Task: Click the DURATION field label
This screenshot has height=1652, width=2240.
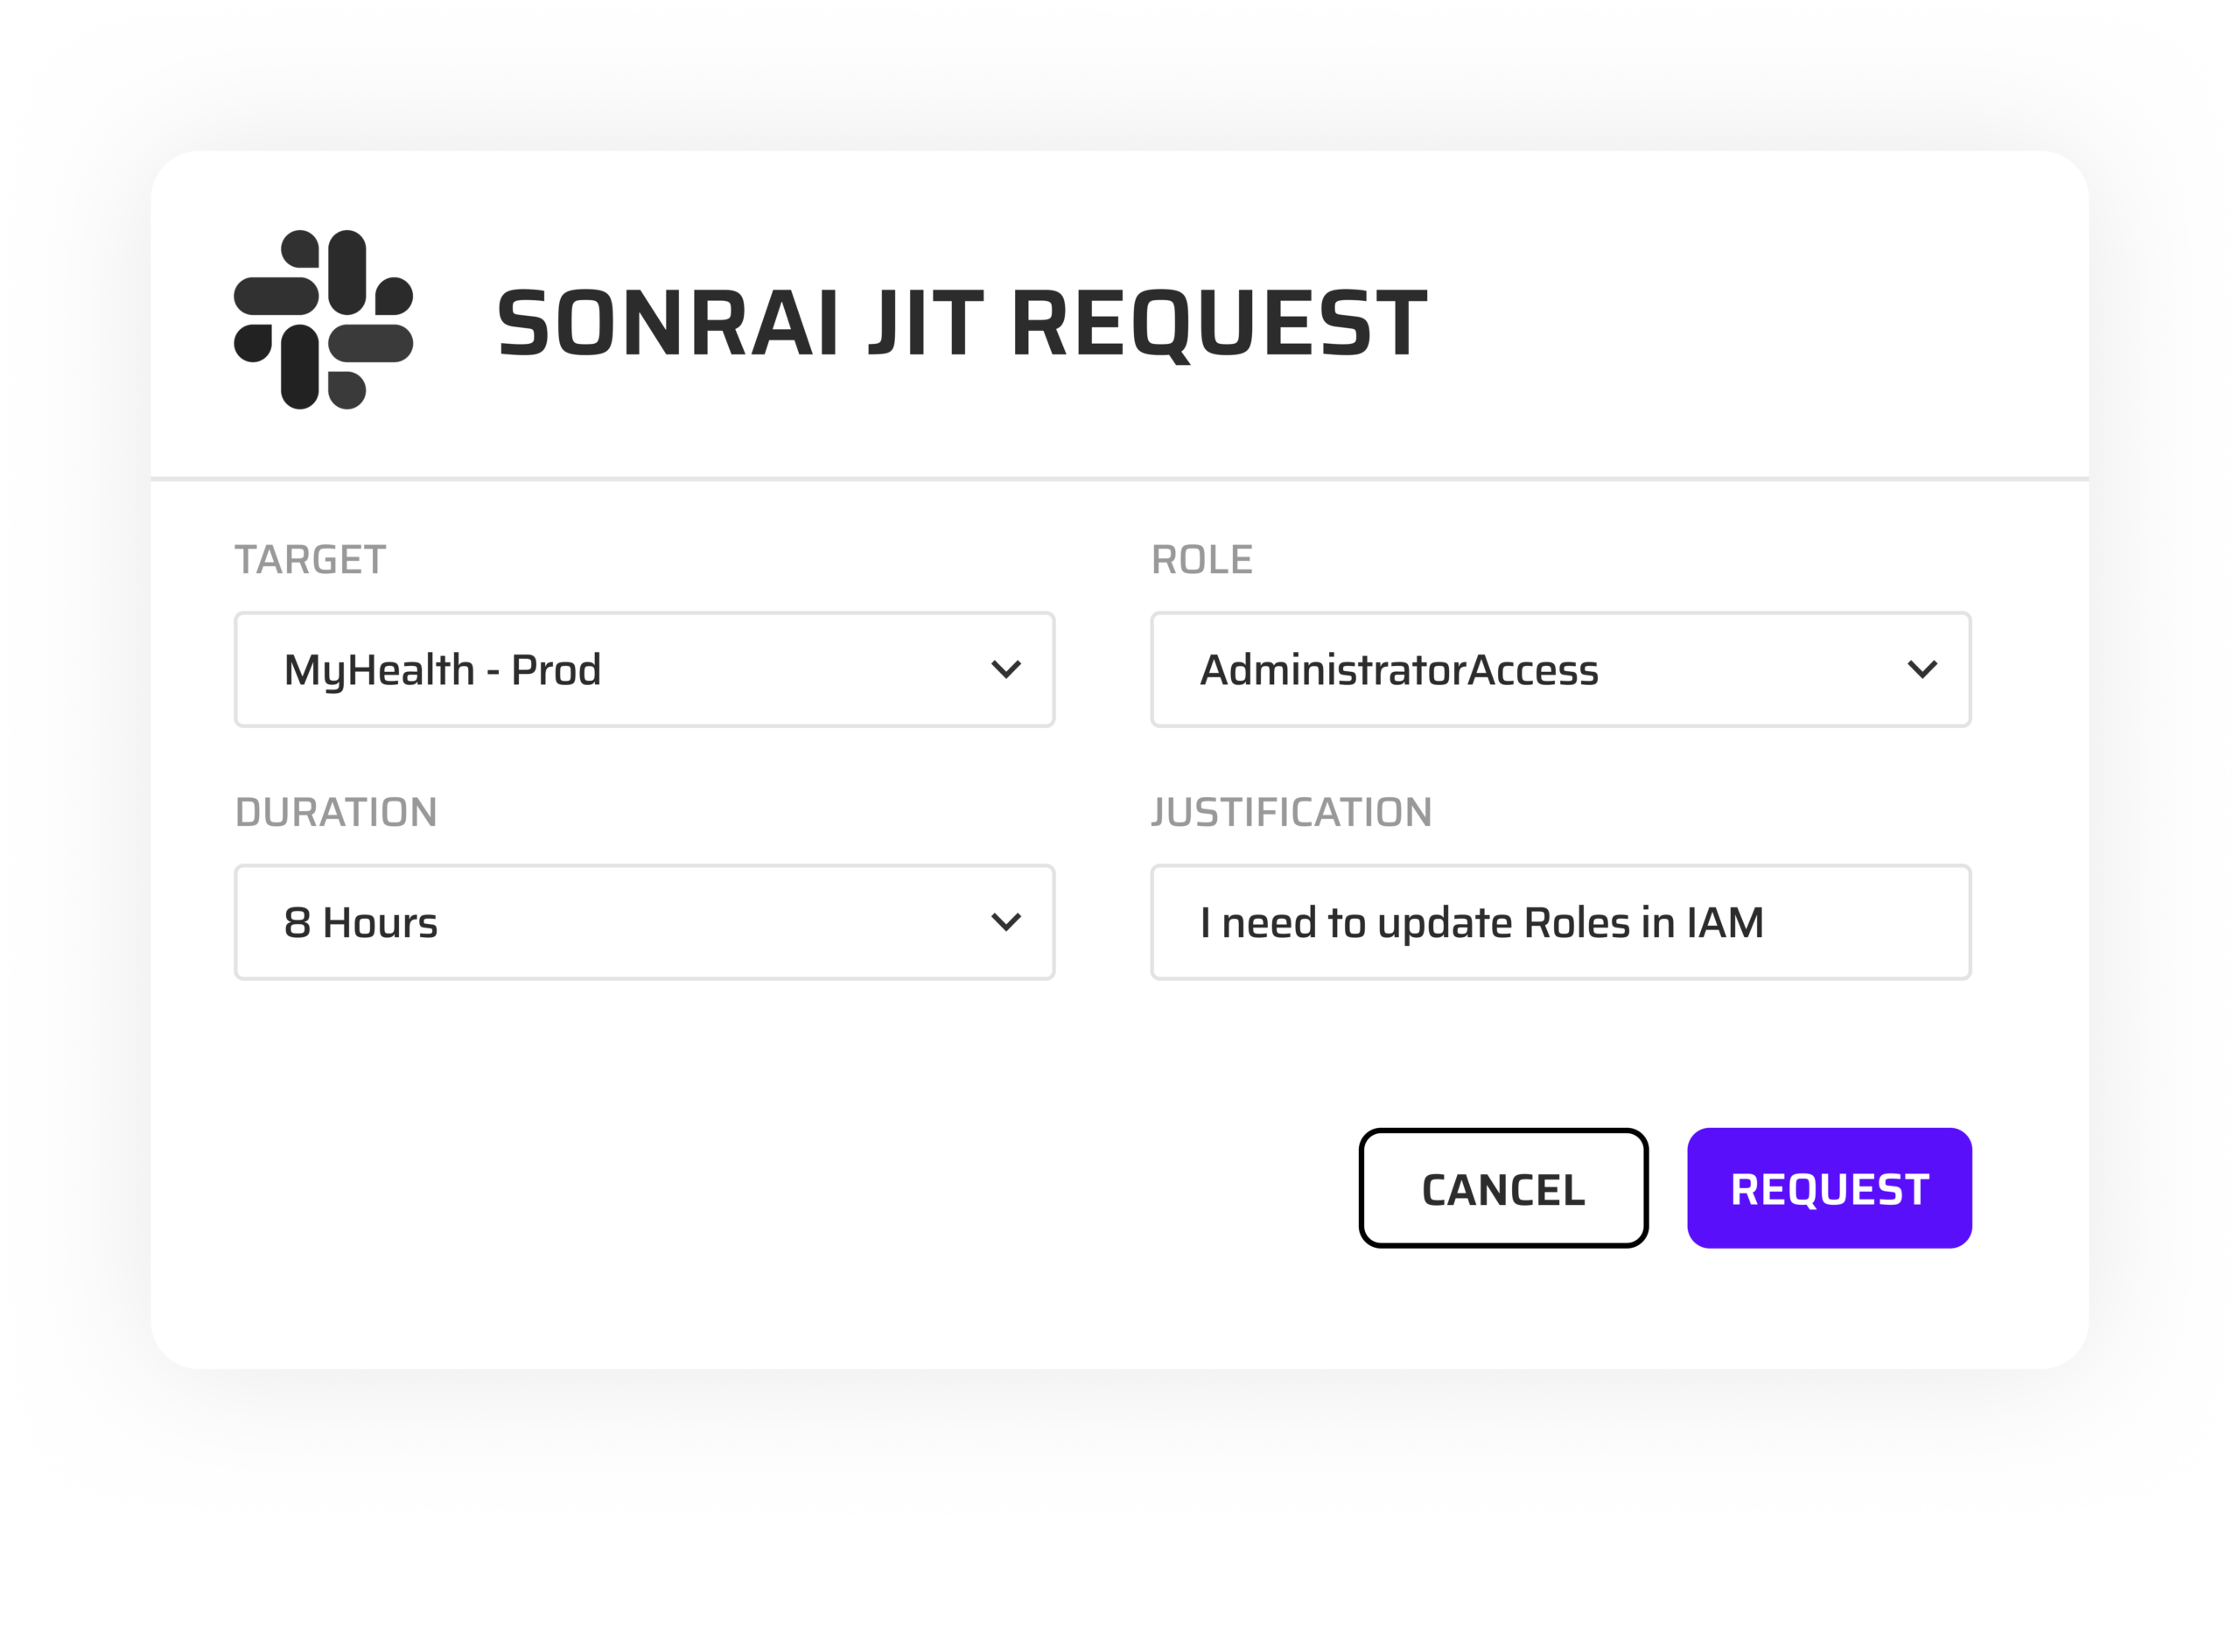Action: [336, 812]
